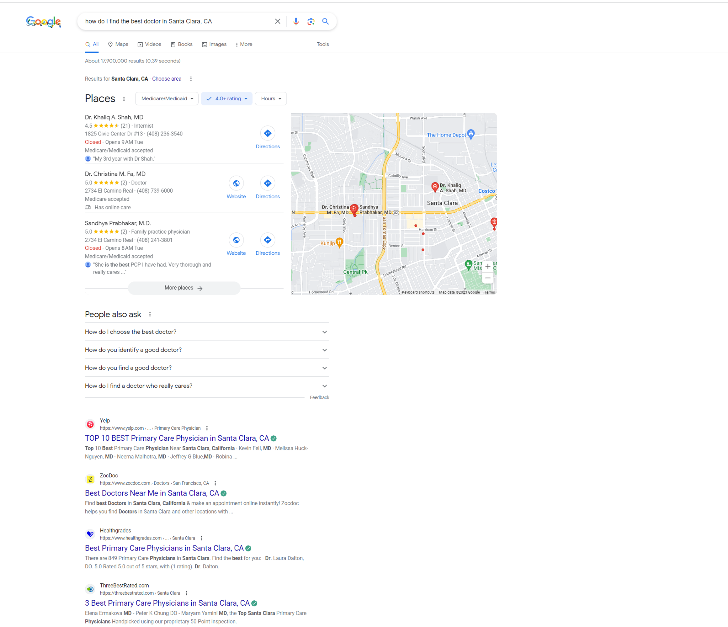Viewport: 728px width, 627px height.
Task: Click Central Pk label on map
Action: point(355,272)
